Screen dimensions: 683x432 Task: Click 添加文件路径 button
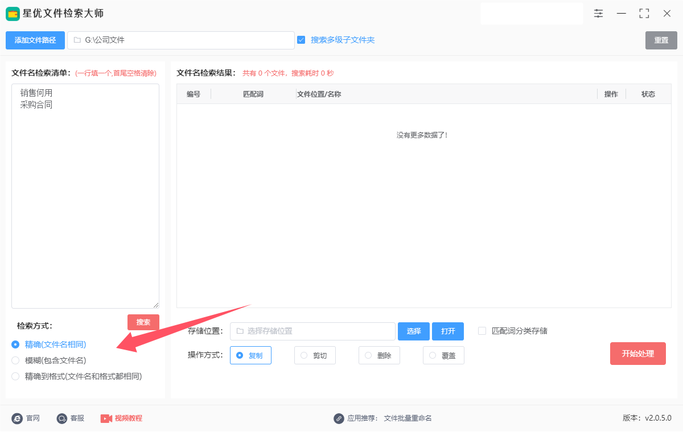pos(35,40)
